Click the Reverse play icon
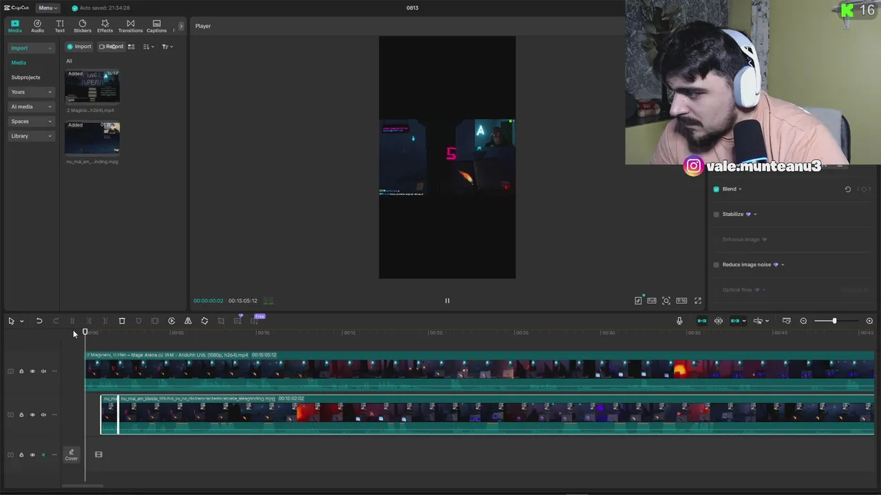This screenshot has width=881, height=495. coord(171,321)
